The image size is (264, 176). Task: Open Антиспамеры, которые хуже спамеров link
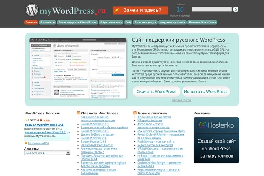[99, 150]
